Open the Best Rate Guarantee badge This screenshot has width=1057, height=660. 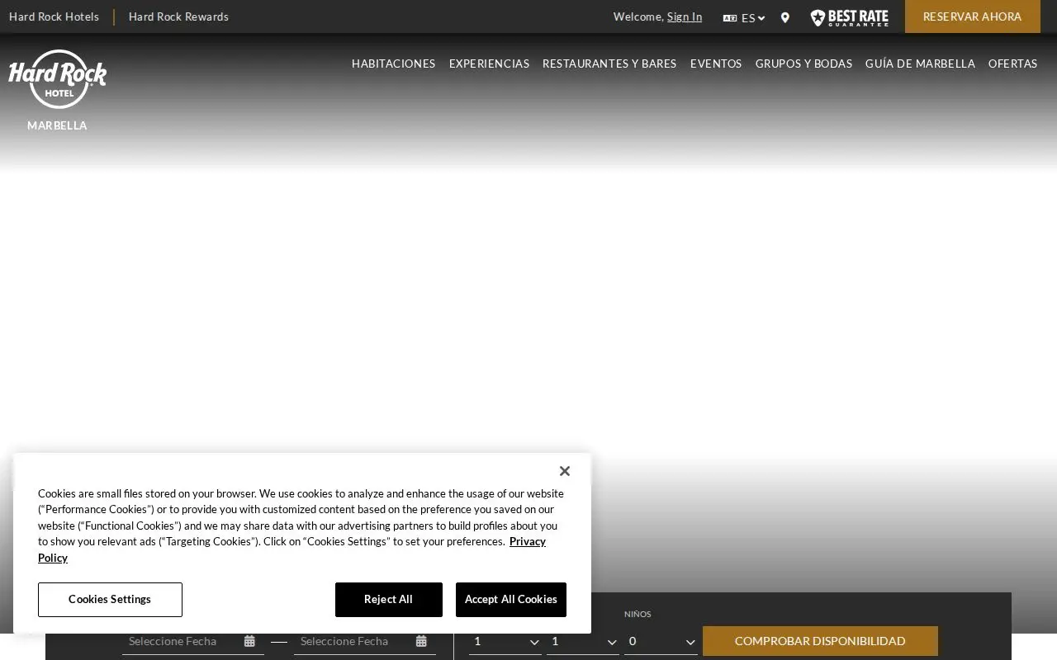[849, 17]
